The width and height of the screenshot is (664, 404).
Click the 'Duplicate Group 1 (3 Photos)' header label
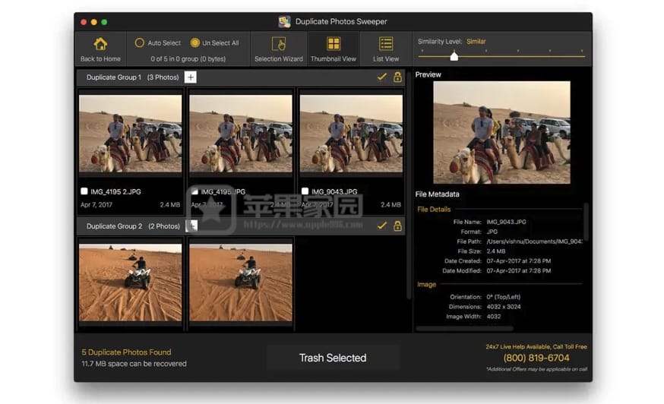pos(132,77)
